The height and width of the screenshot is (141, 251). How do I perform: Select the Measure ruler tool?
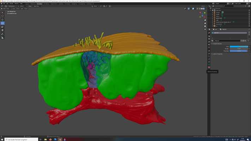pyautogui.click(x=2, y=38)
